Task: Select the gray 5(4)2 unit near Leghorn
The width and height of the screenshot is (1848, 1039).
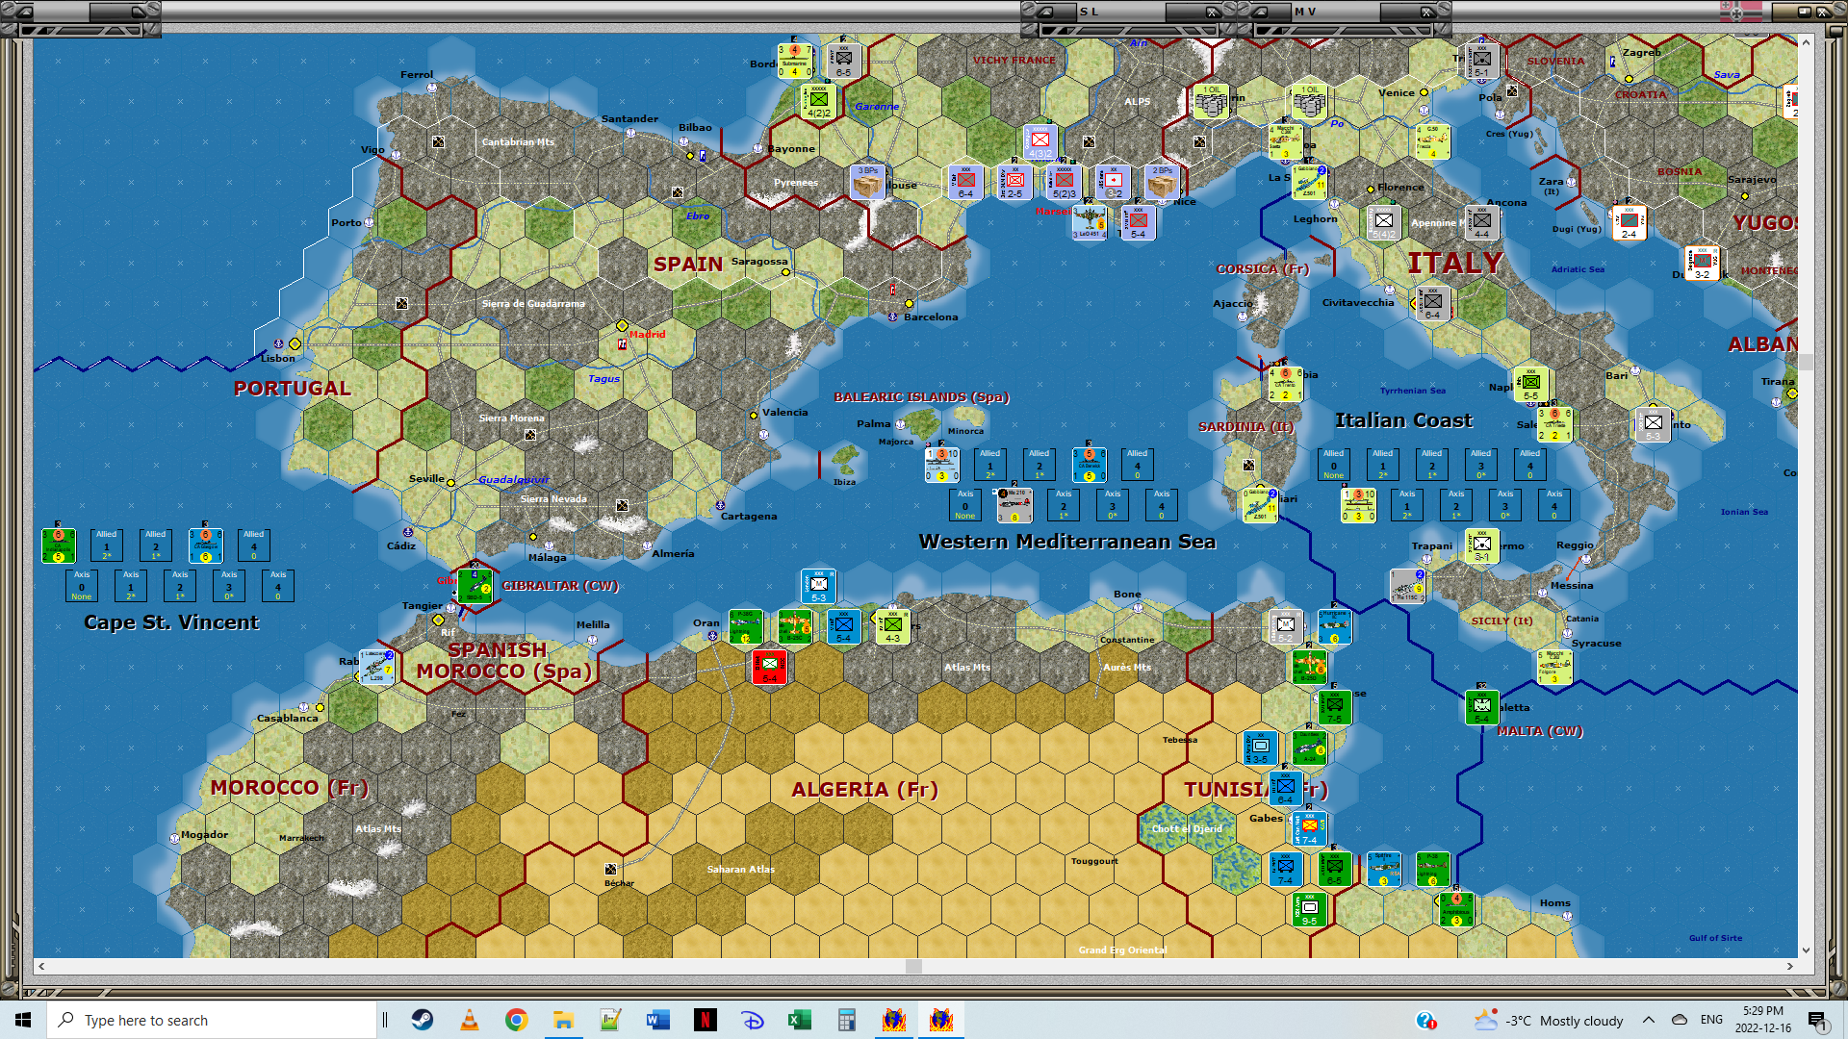Action: click(1384, 222)
